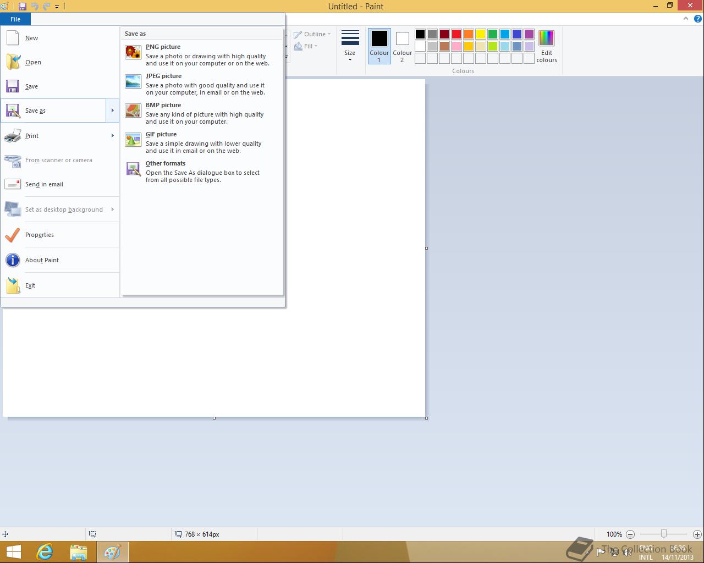The width and height of the screenshot is (704, 563).
Task: Select Open from File menu
Action: tap(60, 62)
